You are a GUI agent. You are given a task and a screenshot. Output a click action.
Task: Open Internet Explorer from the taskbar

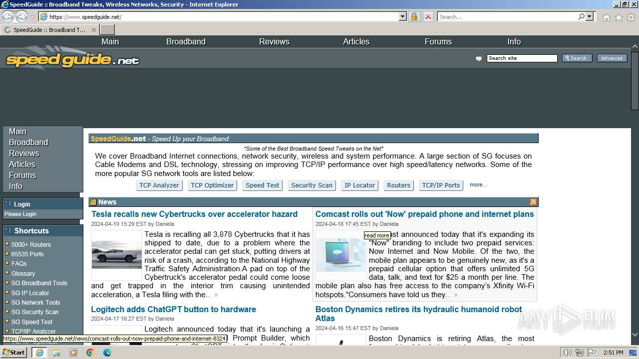click(x=39, y=353)
